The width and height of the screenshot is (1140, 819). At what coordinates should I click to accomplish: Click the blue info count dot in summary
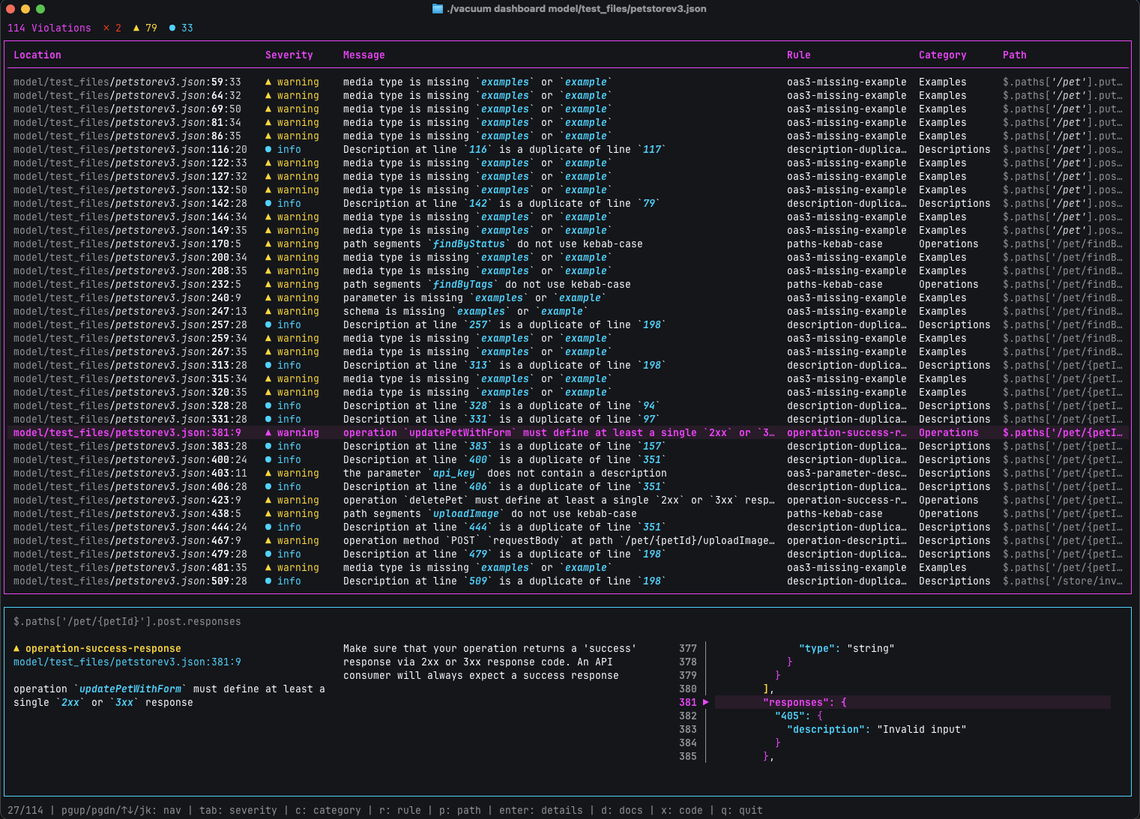[x=172, y=28]
